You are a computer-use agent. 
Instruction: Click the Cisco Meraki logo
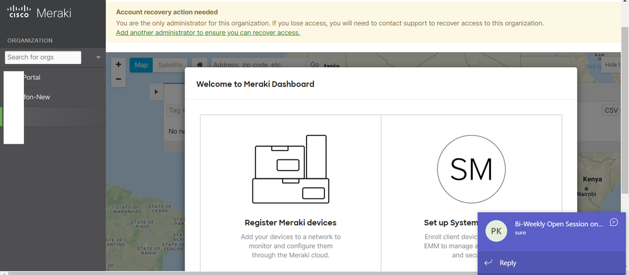point(39,12)
